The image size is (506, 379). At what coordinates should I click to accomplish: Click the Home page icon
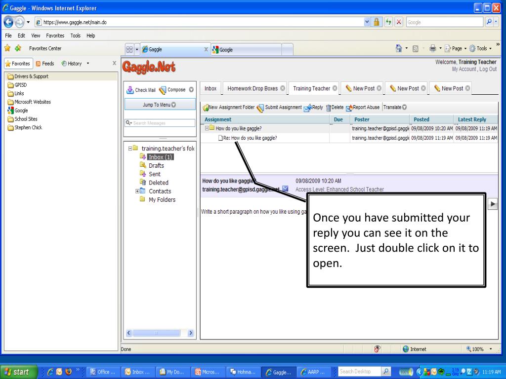[x=399, y=48]
